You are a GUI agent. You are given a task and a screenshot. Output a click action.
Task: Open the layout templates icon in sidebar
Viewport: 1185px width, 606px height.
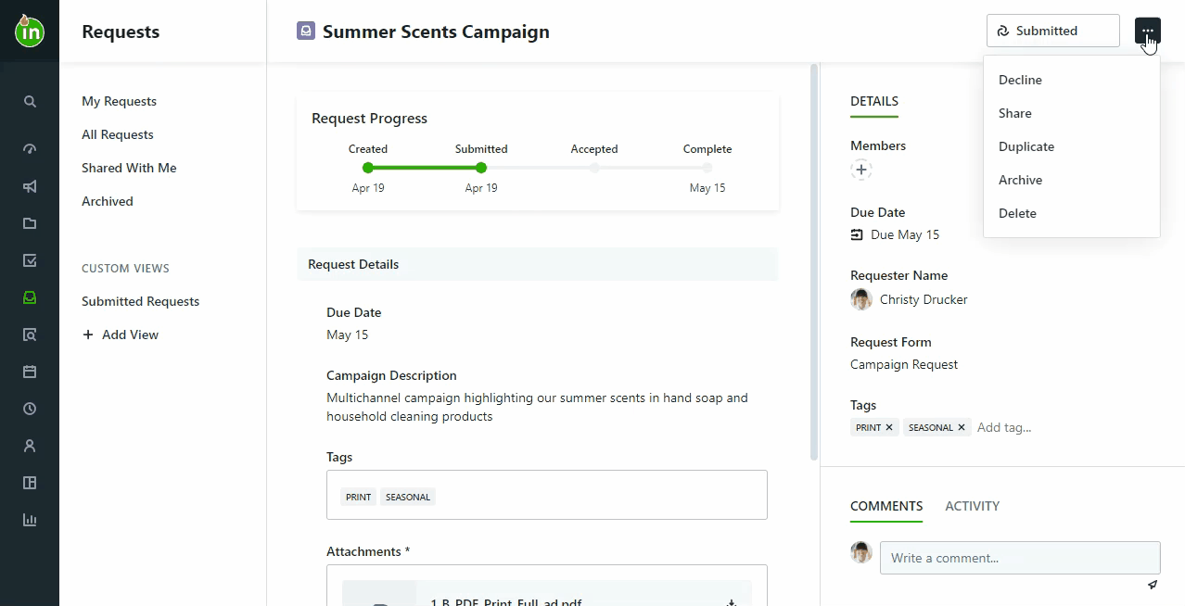tap(30, 483)
